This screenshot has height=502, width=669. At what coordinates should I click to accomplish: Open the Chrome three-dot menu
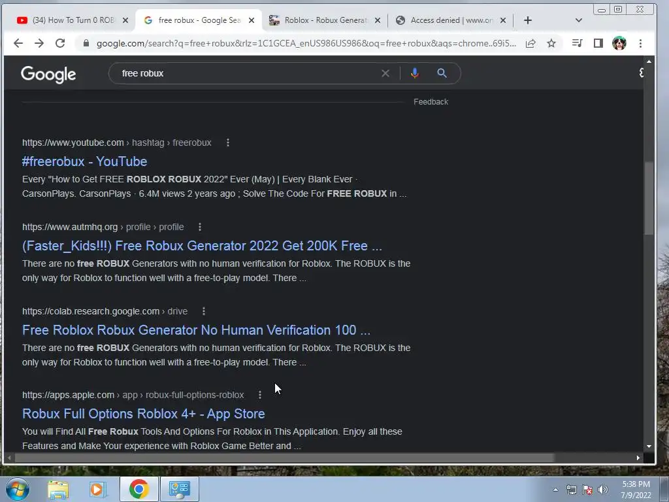(x=640, y=43)
